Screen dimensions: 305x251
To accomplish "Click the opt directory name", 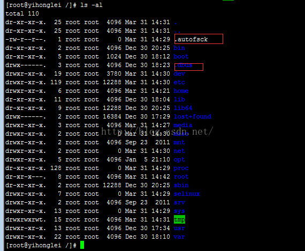I will pyautogui.click(x=179, y=159).
